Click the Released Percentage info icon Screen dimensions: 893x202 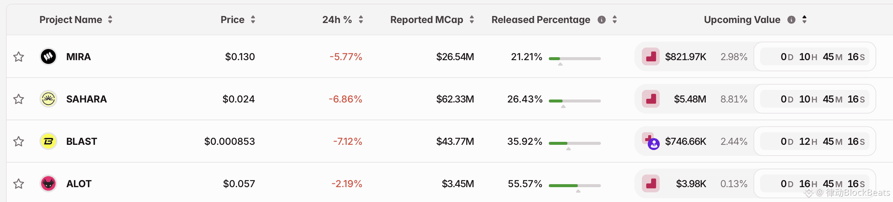click(602, 20)
